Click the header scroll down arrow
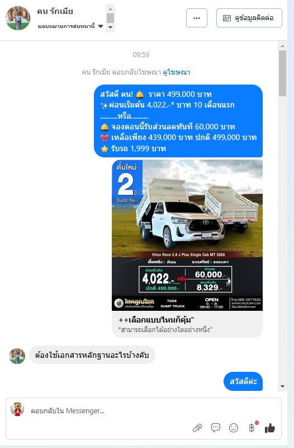The width and height of the screenshot is (294, 448). click(x=110, y=27)
